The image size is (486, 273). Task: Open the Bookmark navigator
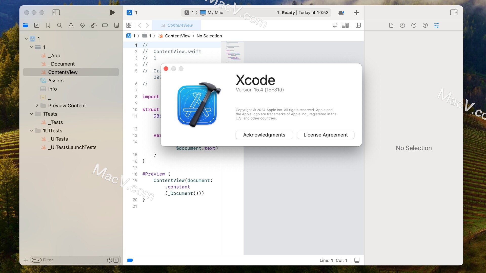(48, 25)
